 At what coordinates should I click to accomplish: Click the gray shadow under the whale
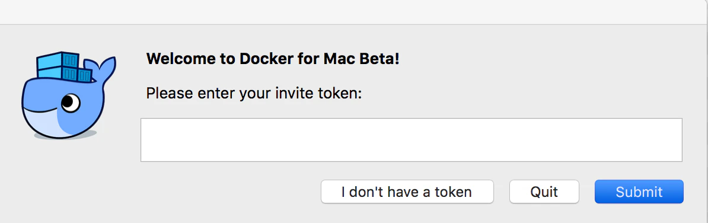point(65,135)
